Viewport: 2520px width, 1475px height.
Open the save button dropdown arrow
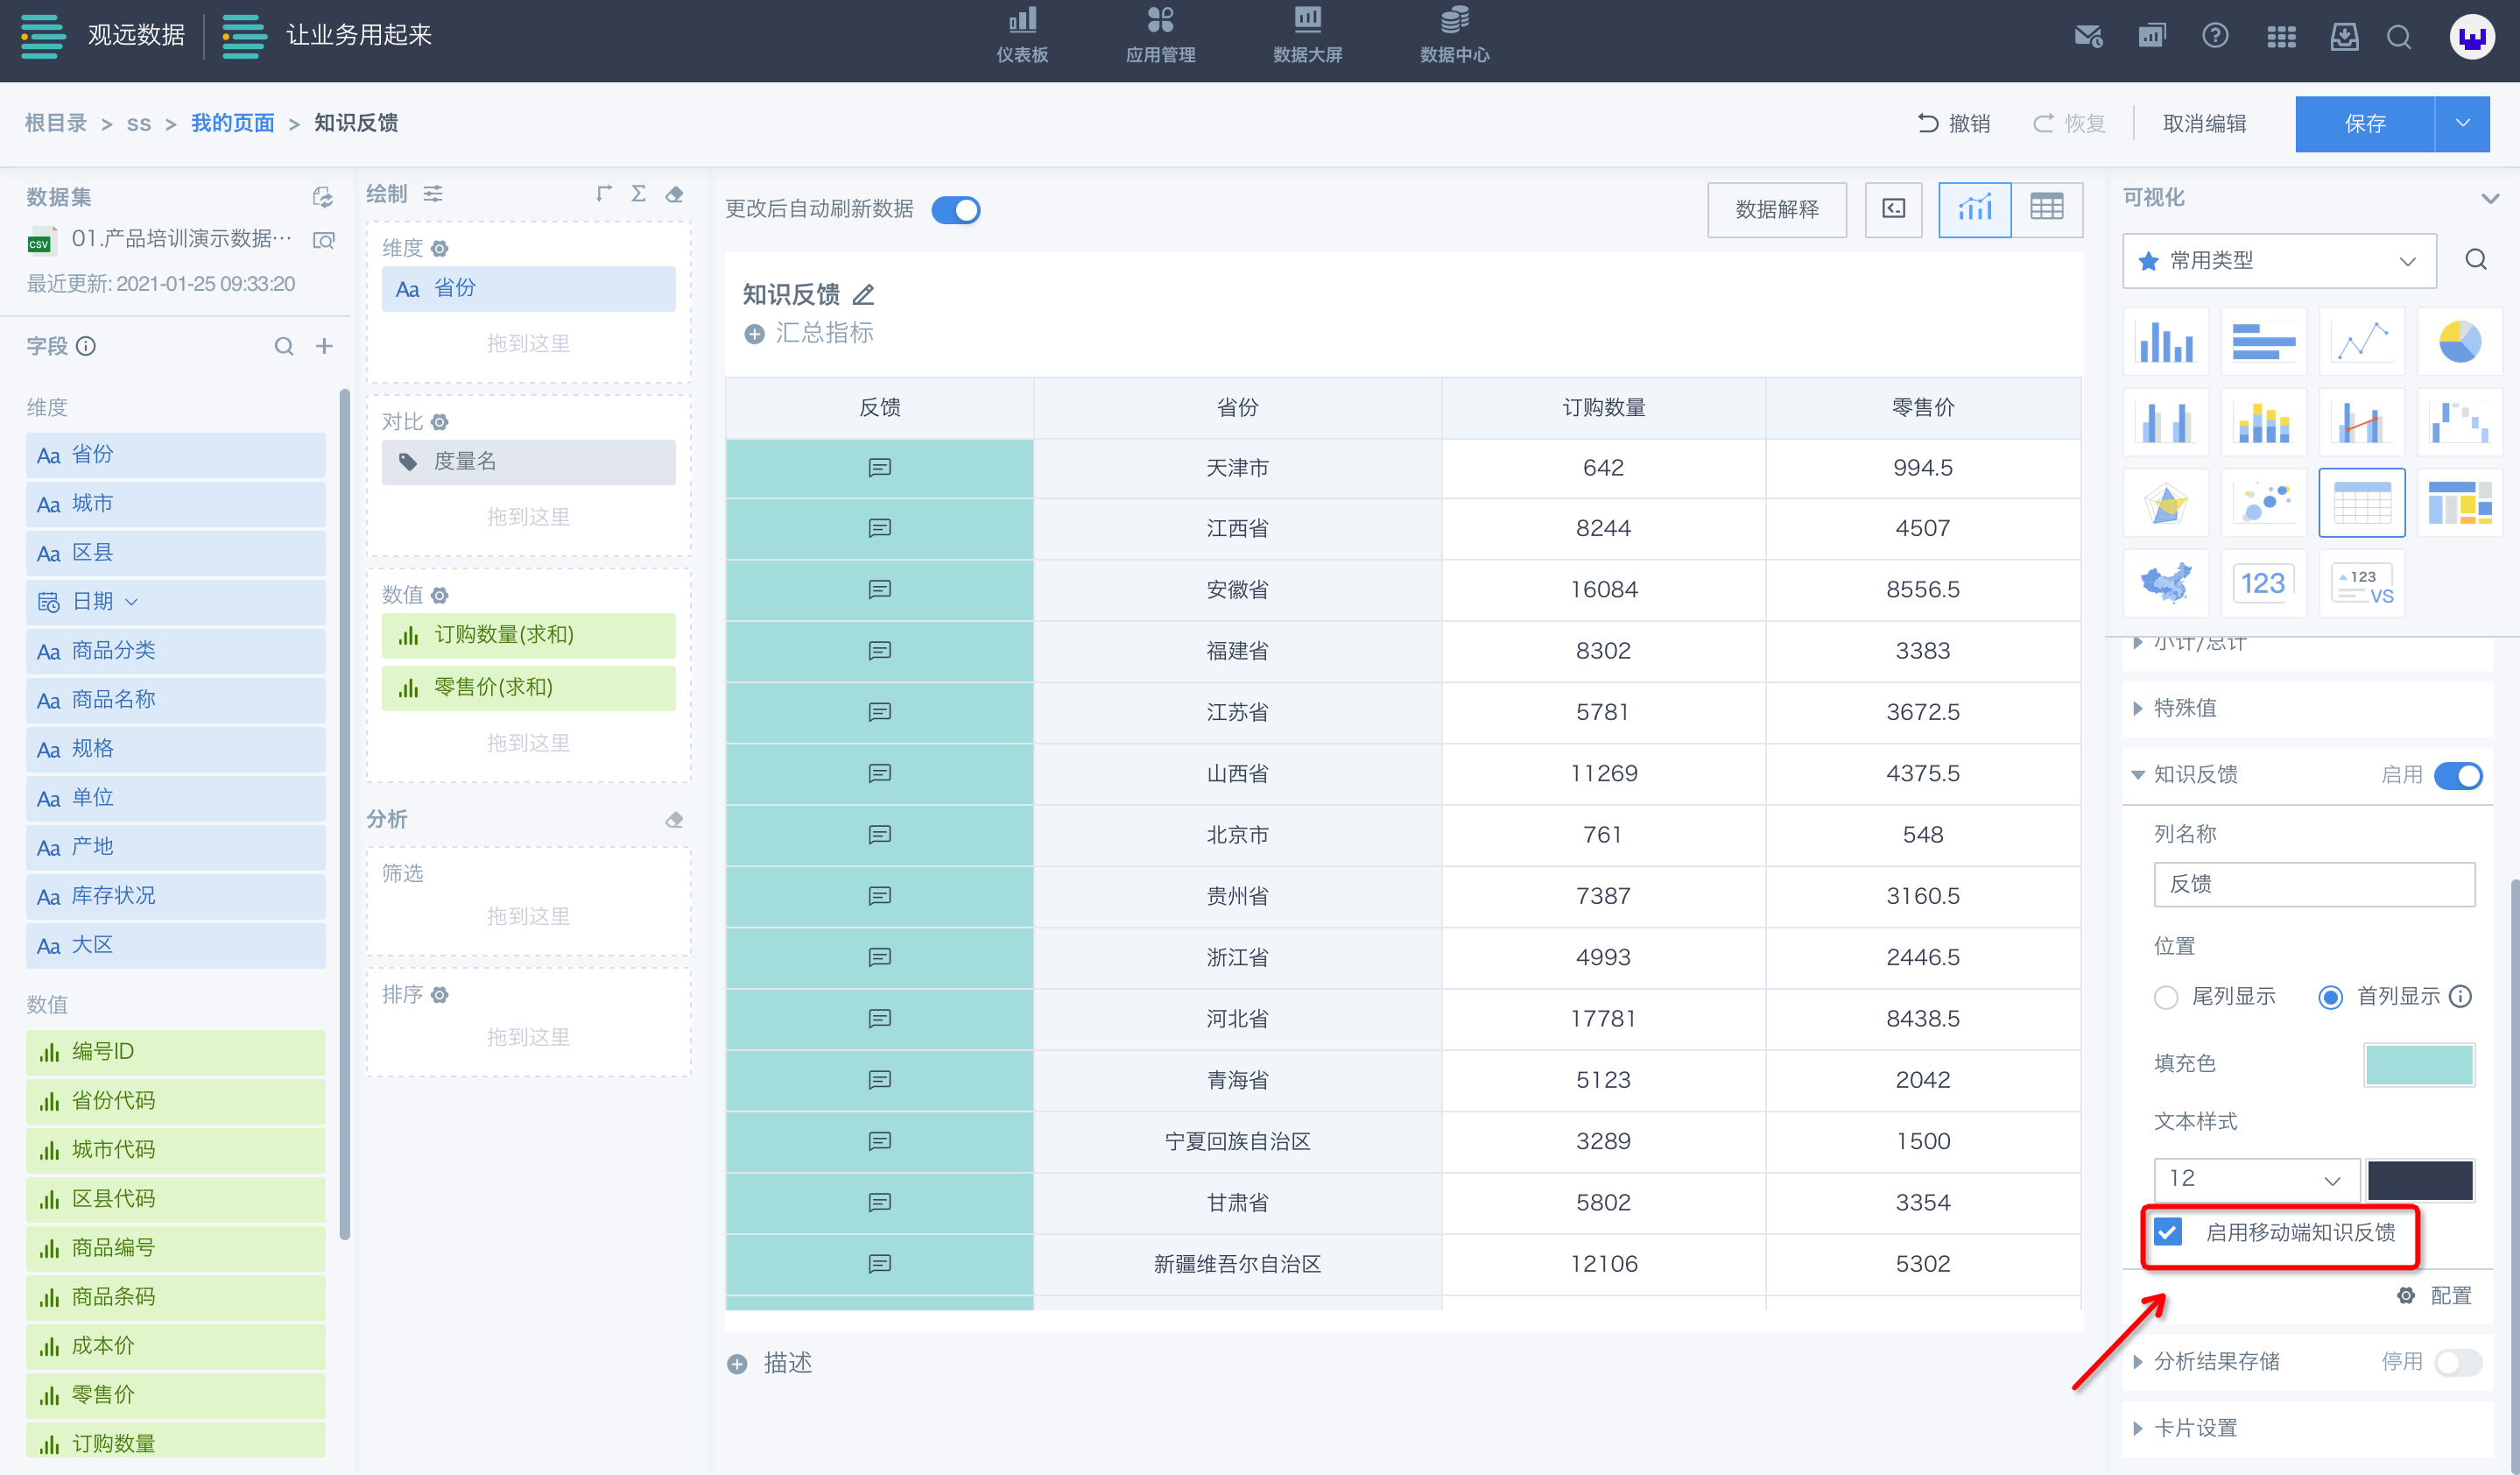click(x=2462, y=124)
